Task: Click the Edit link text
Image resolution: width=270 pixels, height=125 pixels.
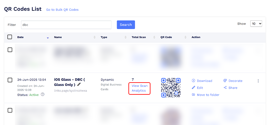Action: (200, 88)
